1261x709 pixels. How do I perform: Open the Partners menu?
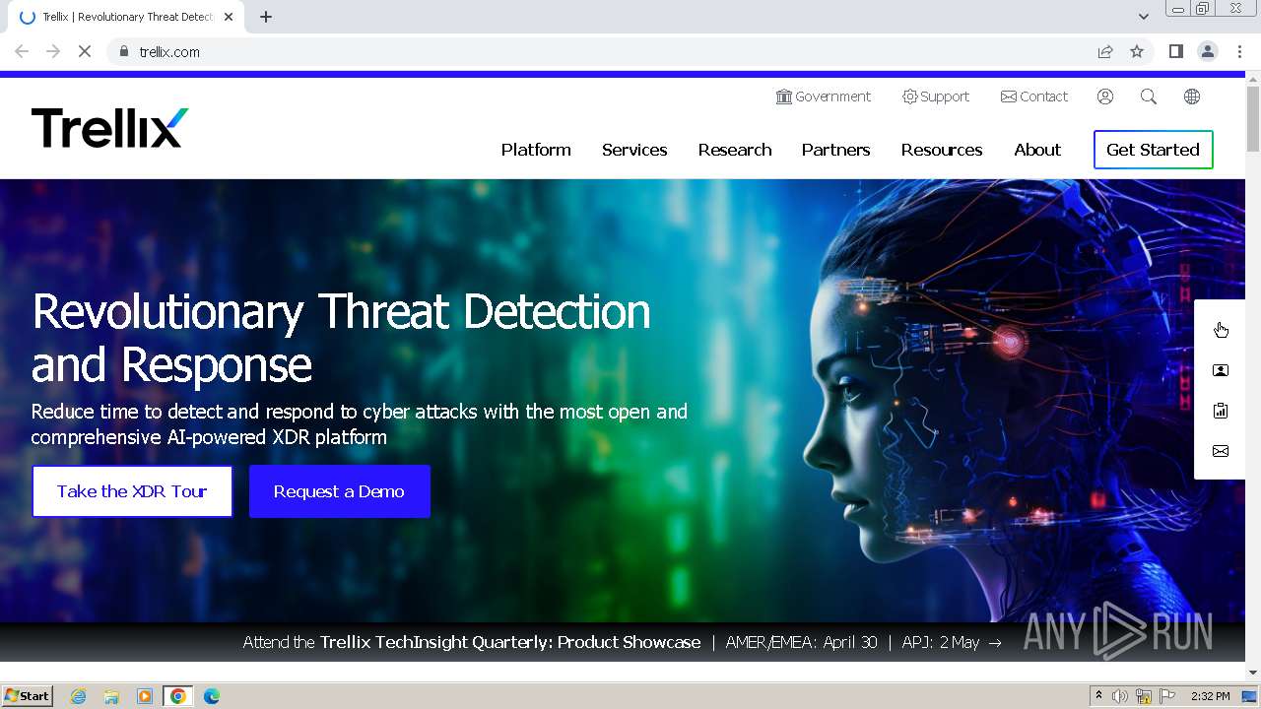[835, 150]
